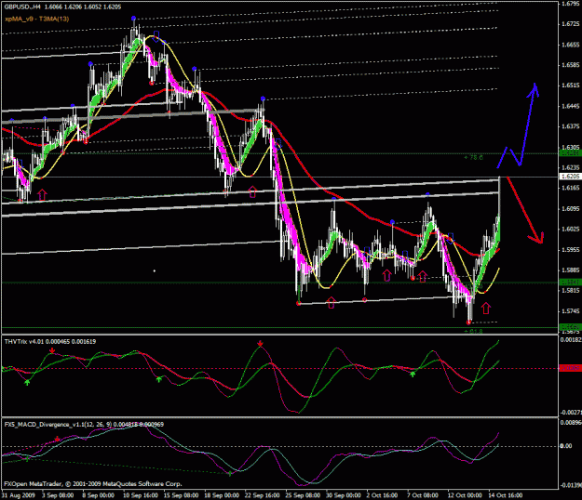Screen dimensions: 582x500
Task: Click the 31 Aug 2009 date label
Action: click(x=19, y=495)
